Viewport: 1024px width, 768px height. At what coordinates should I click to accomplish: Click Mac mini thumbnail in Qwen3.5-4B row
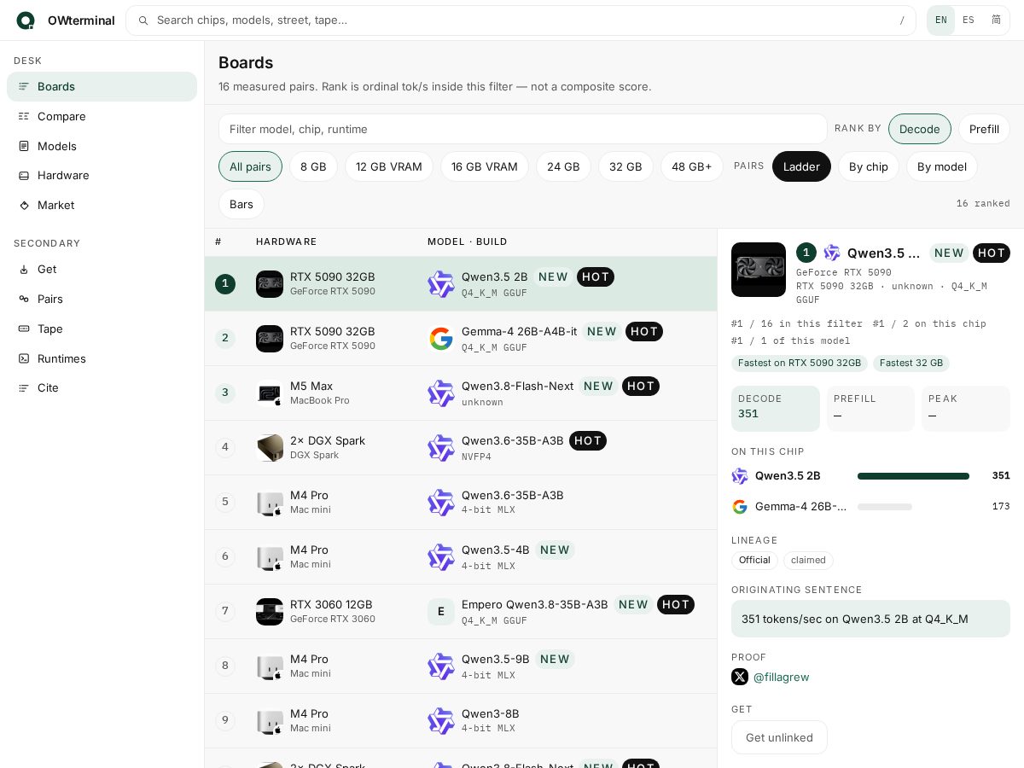pos(270,557)
